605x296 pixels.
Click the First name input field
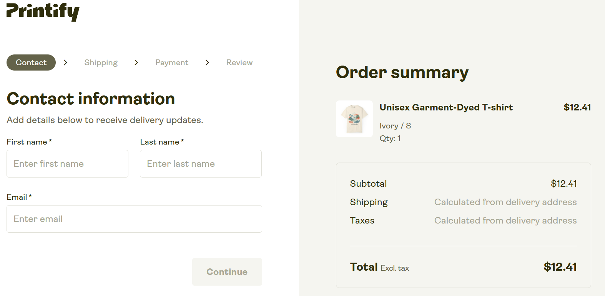click(67, 164)
